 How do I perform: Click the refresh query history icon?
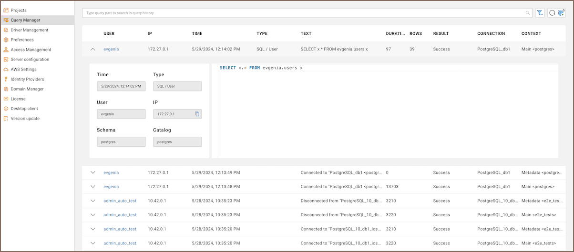tap(552, 13)
